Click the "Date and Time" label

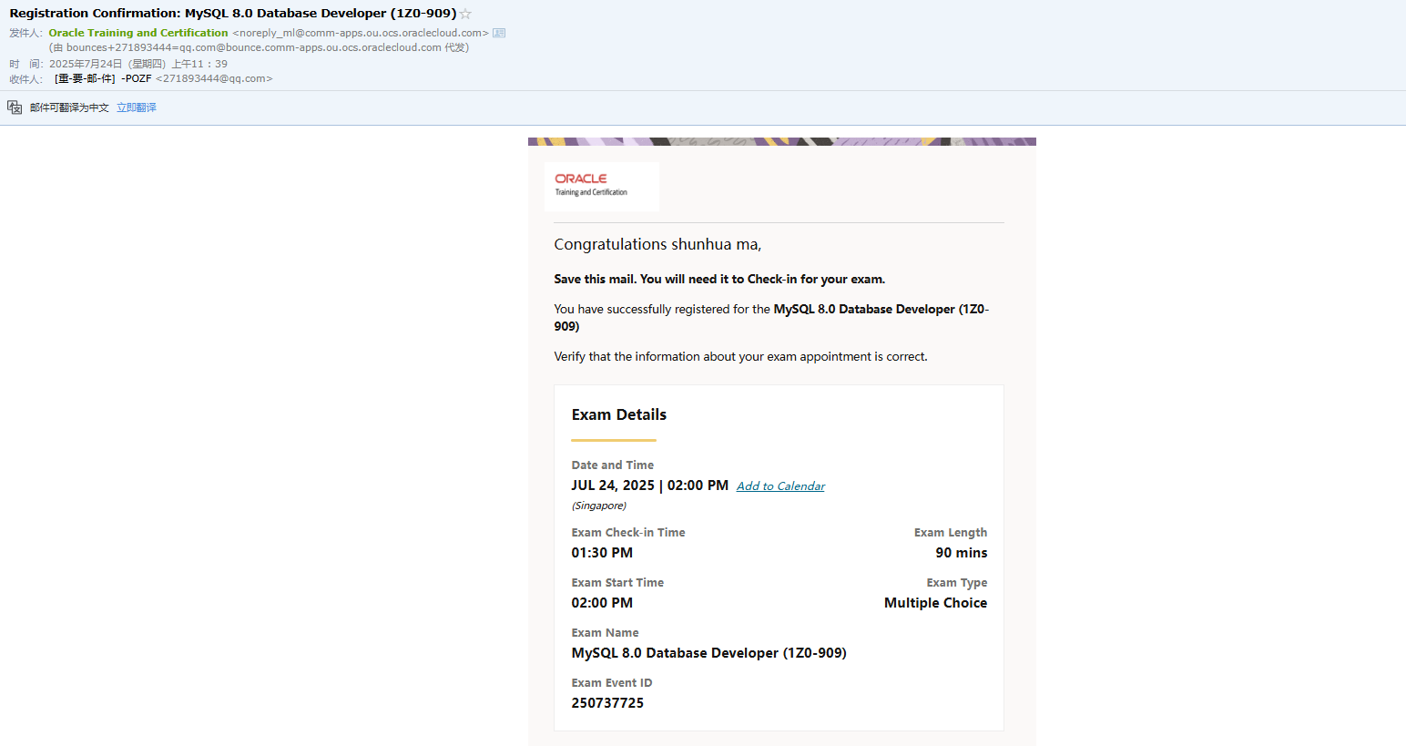coord(613,465)
